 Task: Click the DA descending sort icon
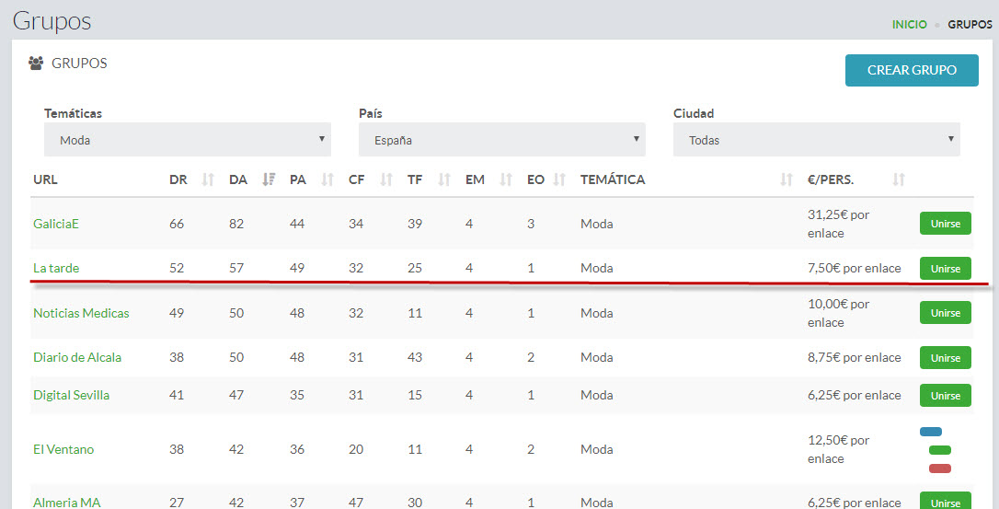(x=269, y=179)
